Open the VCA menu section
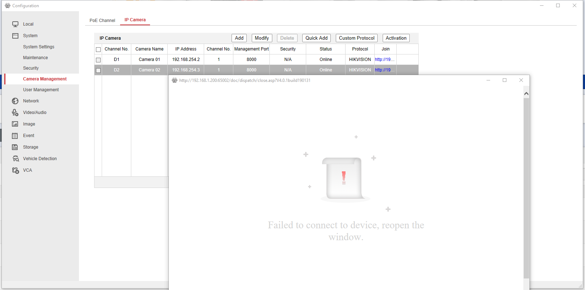The image size is (585, 290). [27, 170]
